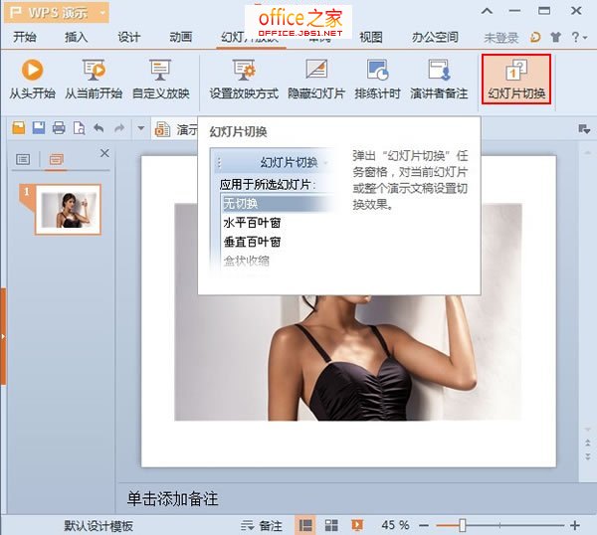
Task: Click 默认设计模板 in status bar
Action: point(99,526)
